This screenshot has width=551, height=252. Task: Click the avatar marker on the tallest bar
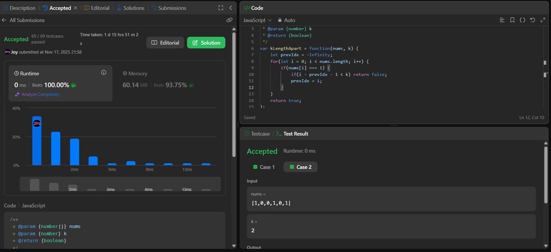[x=37, y=123]
